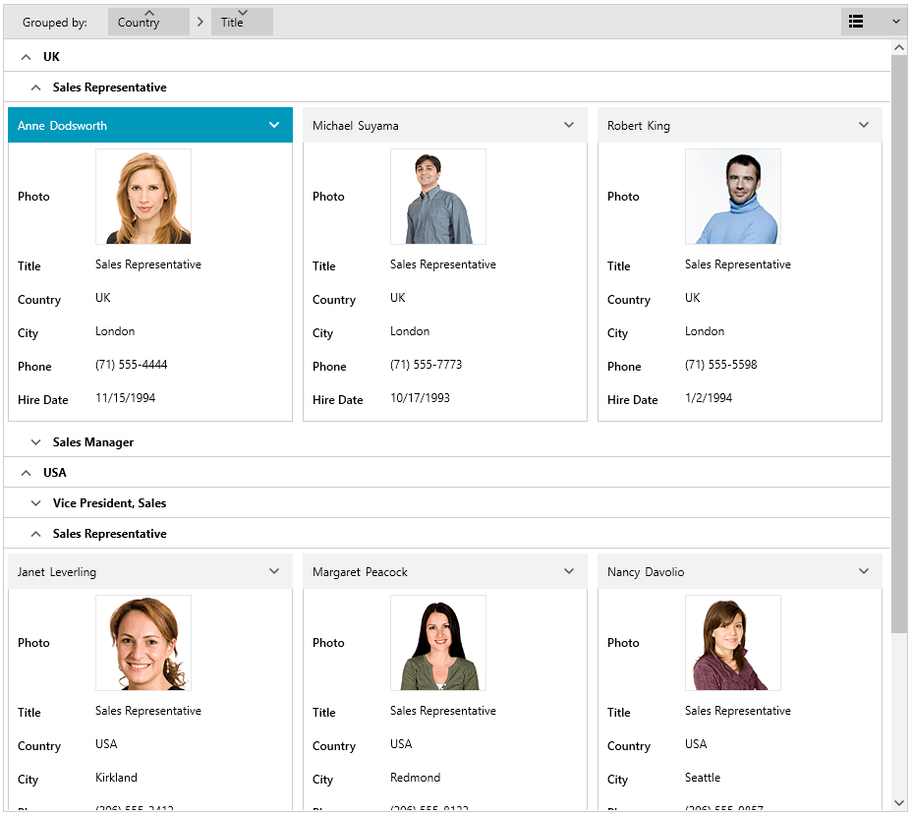Click city value Redmond
The height and width of the screenshot is (815, 912).
[416, 778]
